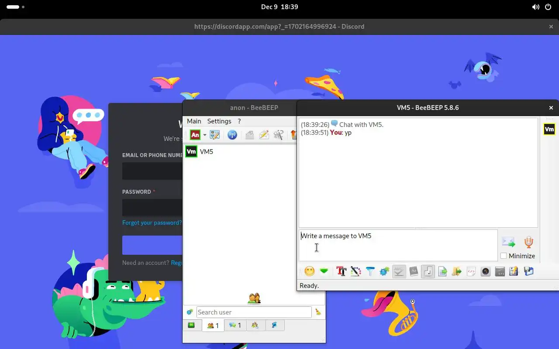Click the send folder icon with green arrow
The image size is (559, 349).
tap(457, 271)
